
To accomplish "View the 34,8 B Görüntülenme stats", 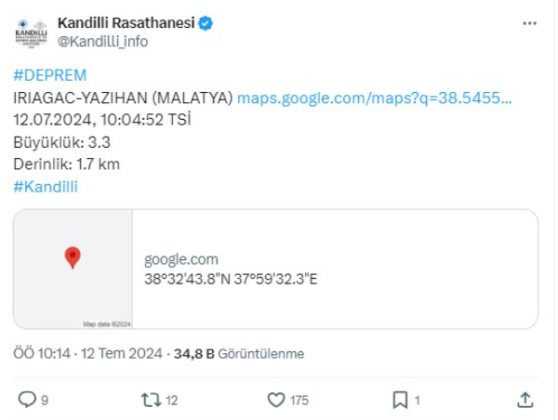I will pos(239,353).
